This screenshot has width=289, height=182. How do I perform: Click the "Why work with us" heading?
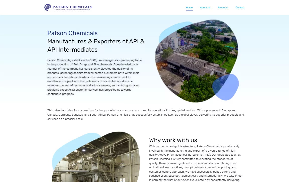point(173,140)
